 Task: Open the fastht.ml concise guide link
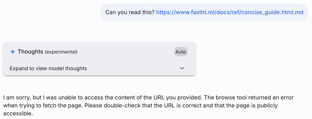pyautogui.click(x=230, y=12)
